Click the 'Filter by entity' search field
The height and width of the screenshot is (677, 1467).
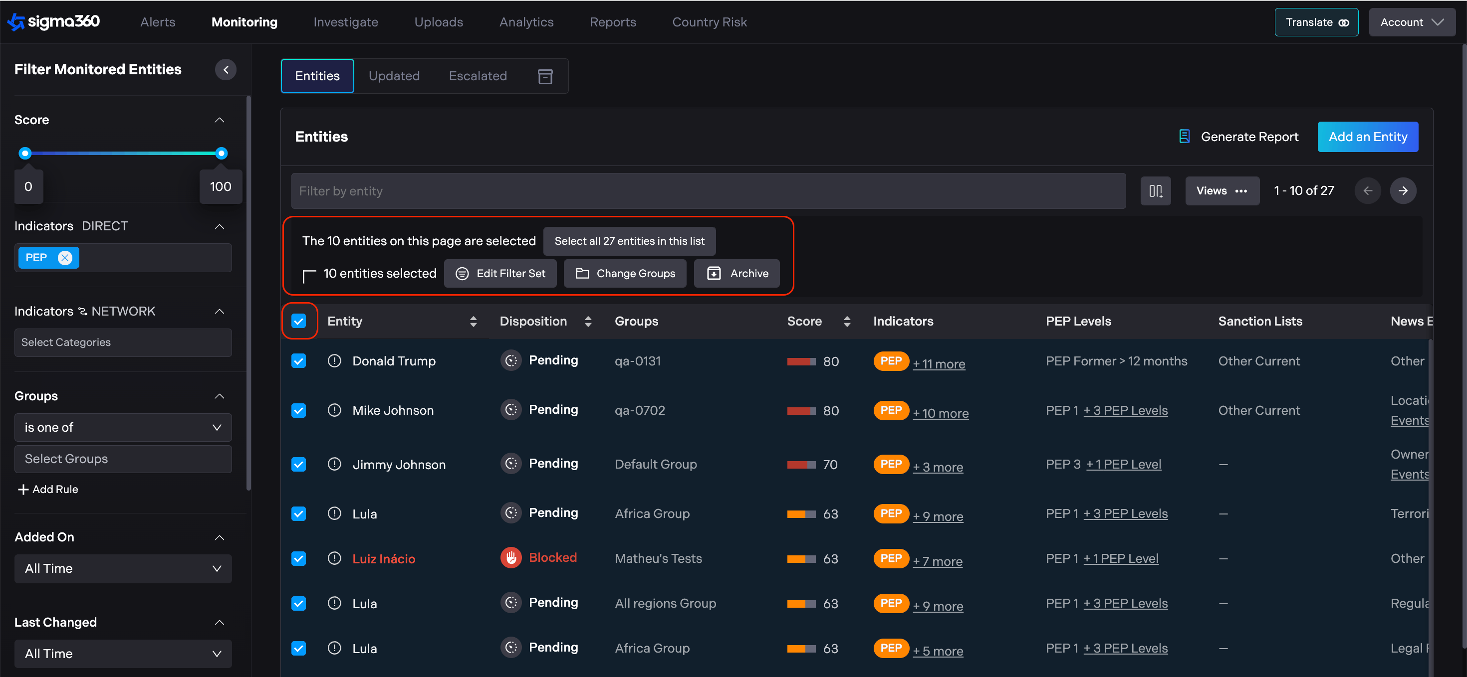708,191
